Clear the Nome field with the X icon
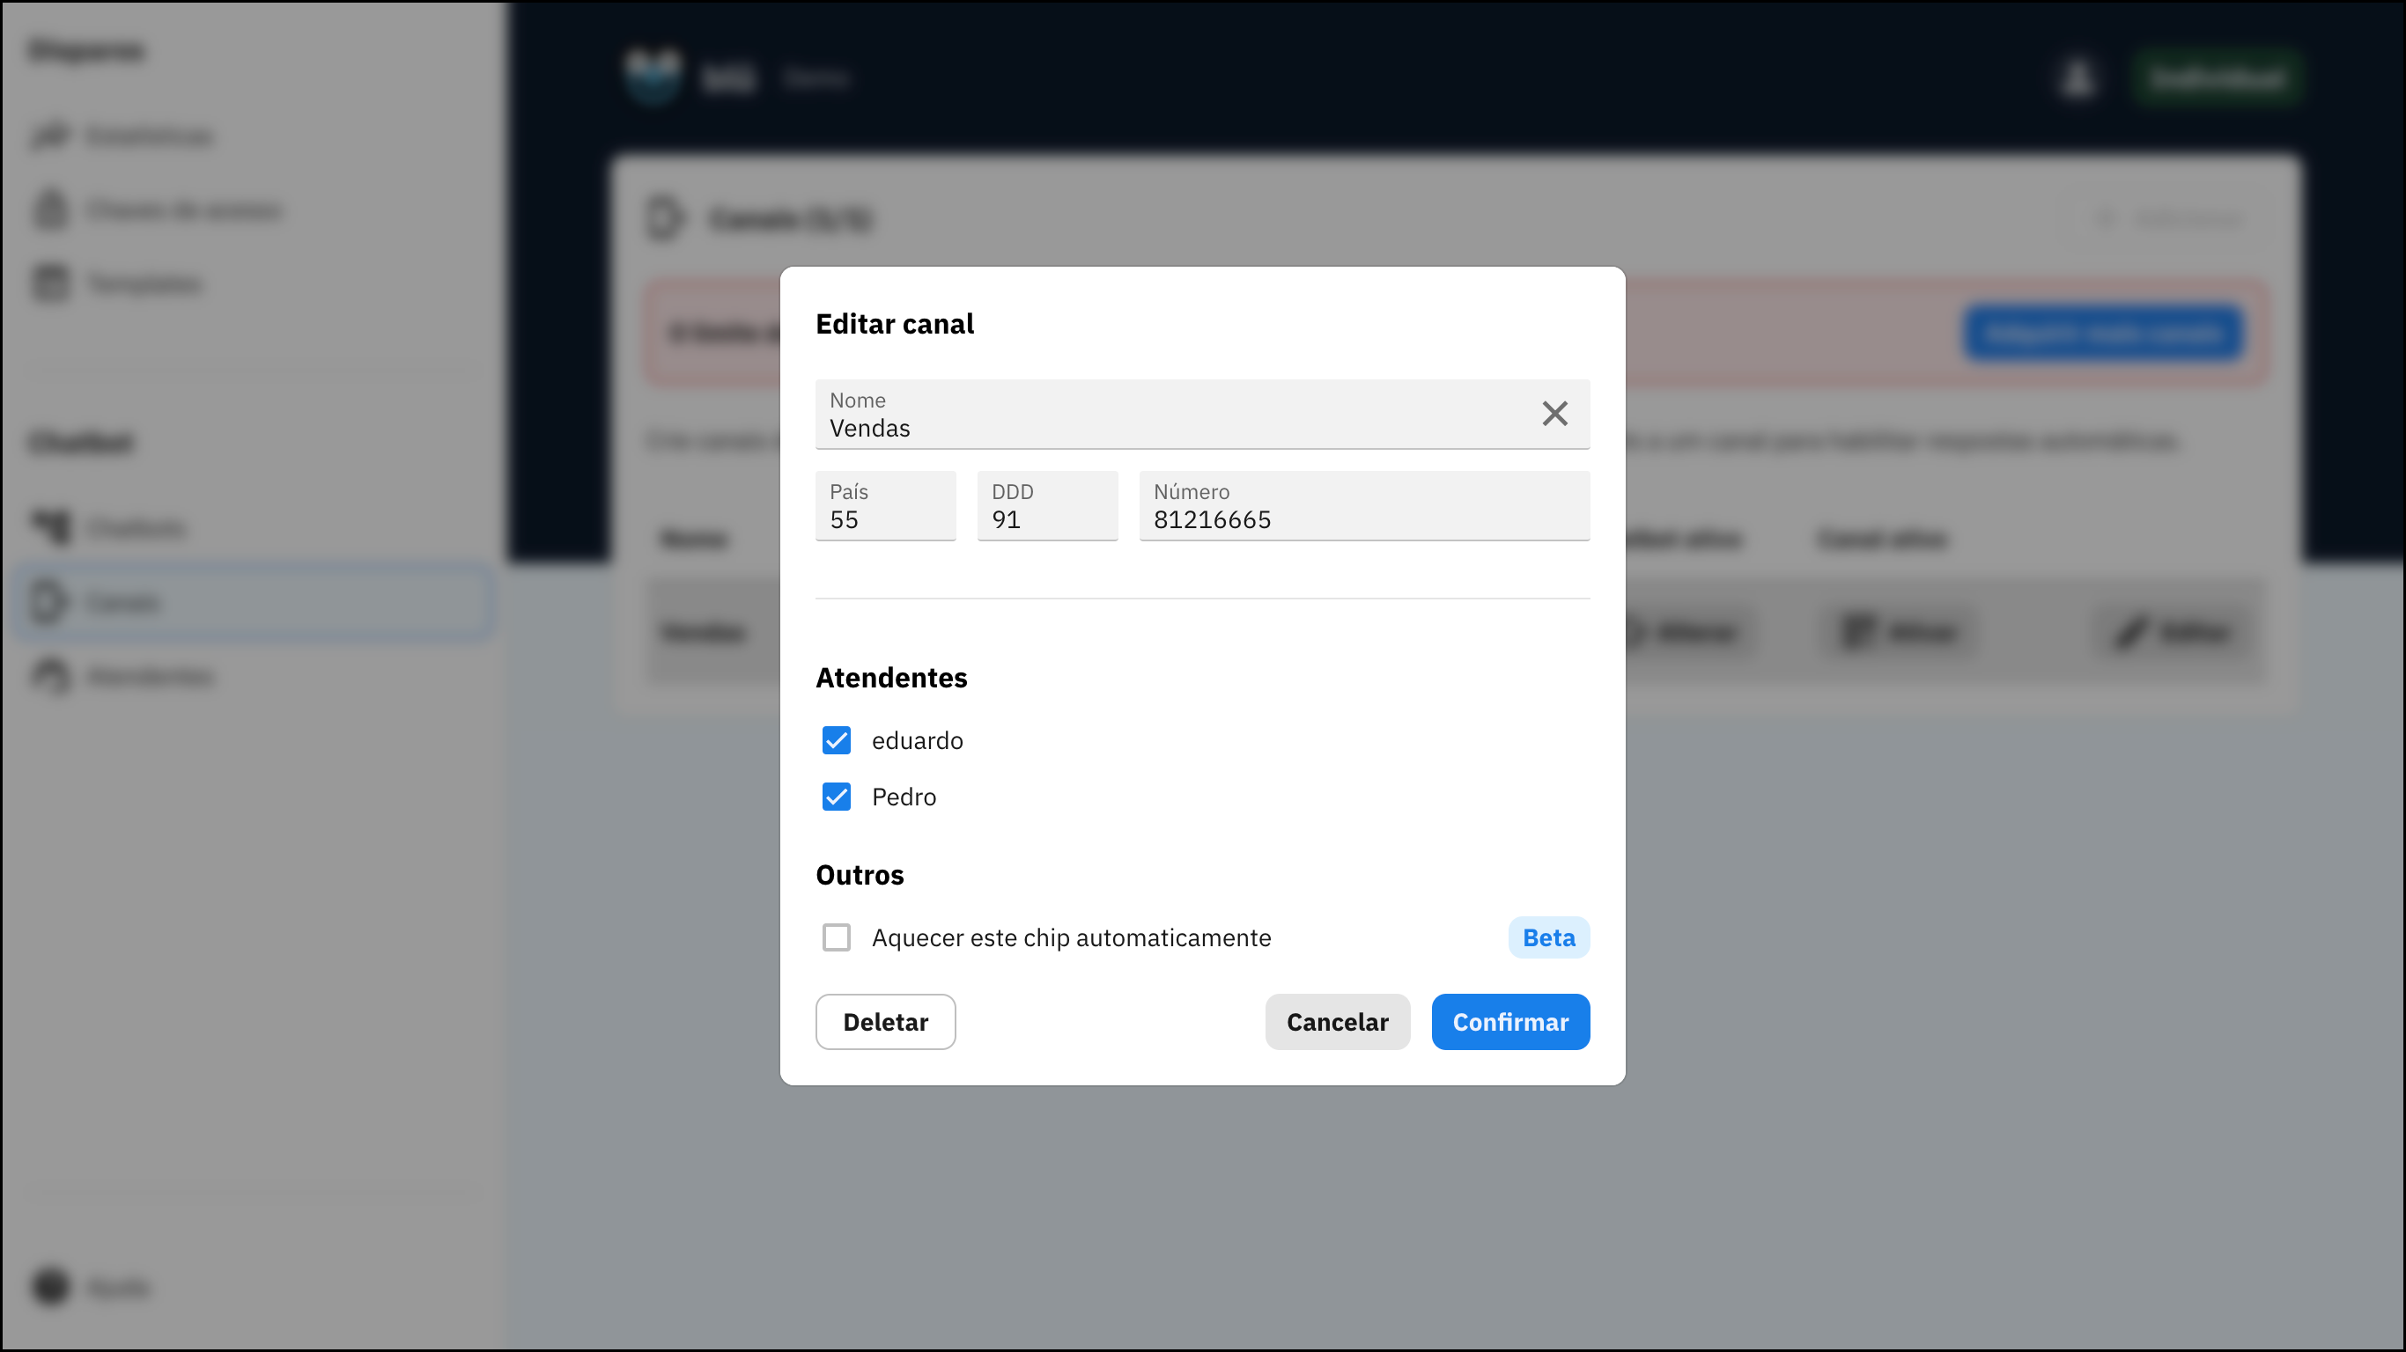The height and width of the screenshot is (1352, 2406). [x=1554, y=414]
